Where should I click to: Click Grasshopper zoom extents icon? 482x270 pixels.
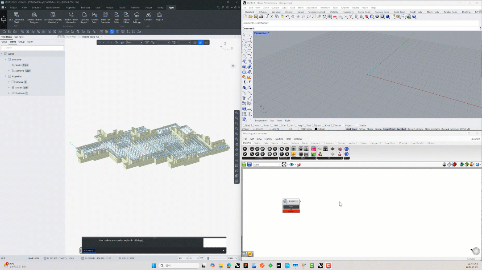(284, 165)
